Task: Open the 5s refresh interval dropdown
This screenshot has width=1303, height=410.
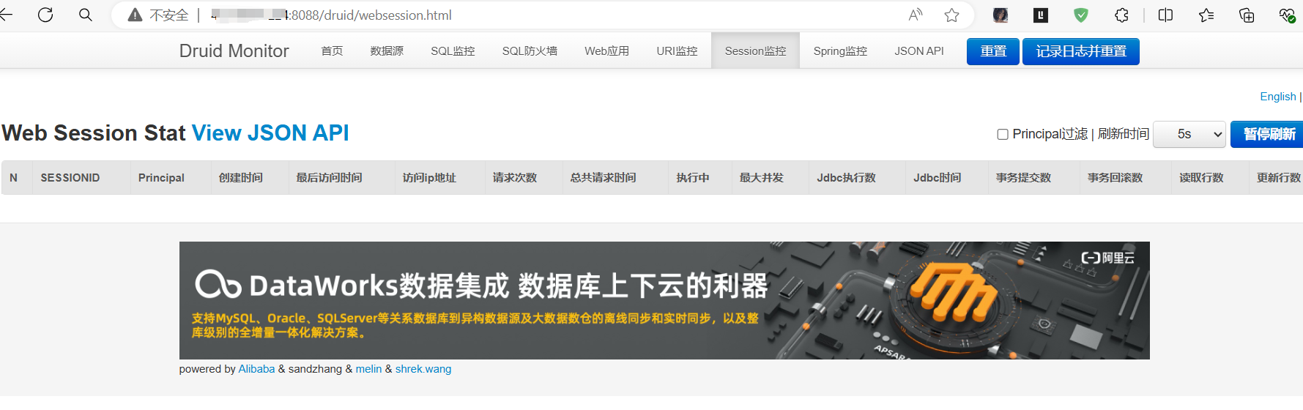Action: click(x=1189, y=134)
